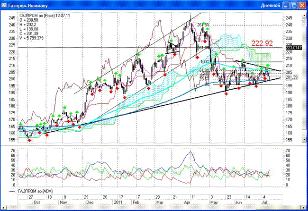The image size is (308, 211).
Task: Click the window title 'Газпром Ишимоку'
Action: tap(28, 6)
